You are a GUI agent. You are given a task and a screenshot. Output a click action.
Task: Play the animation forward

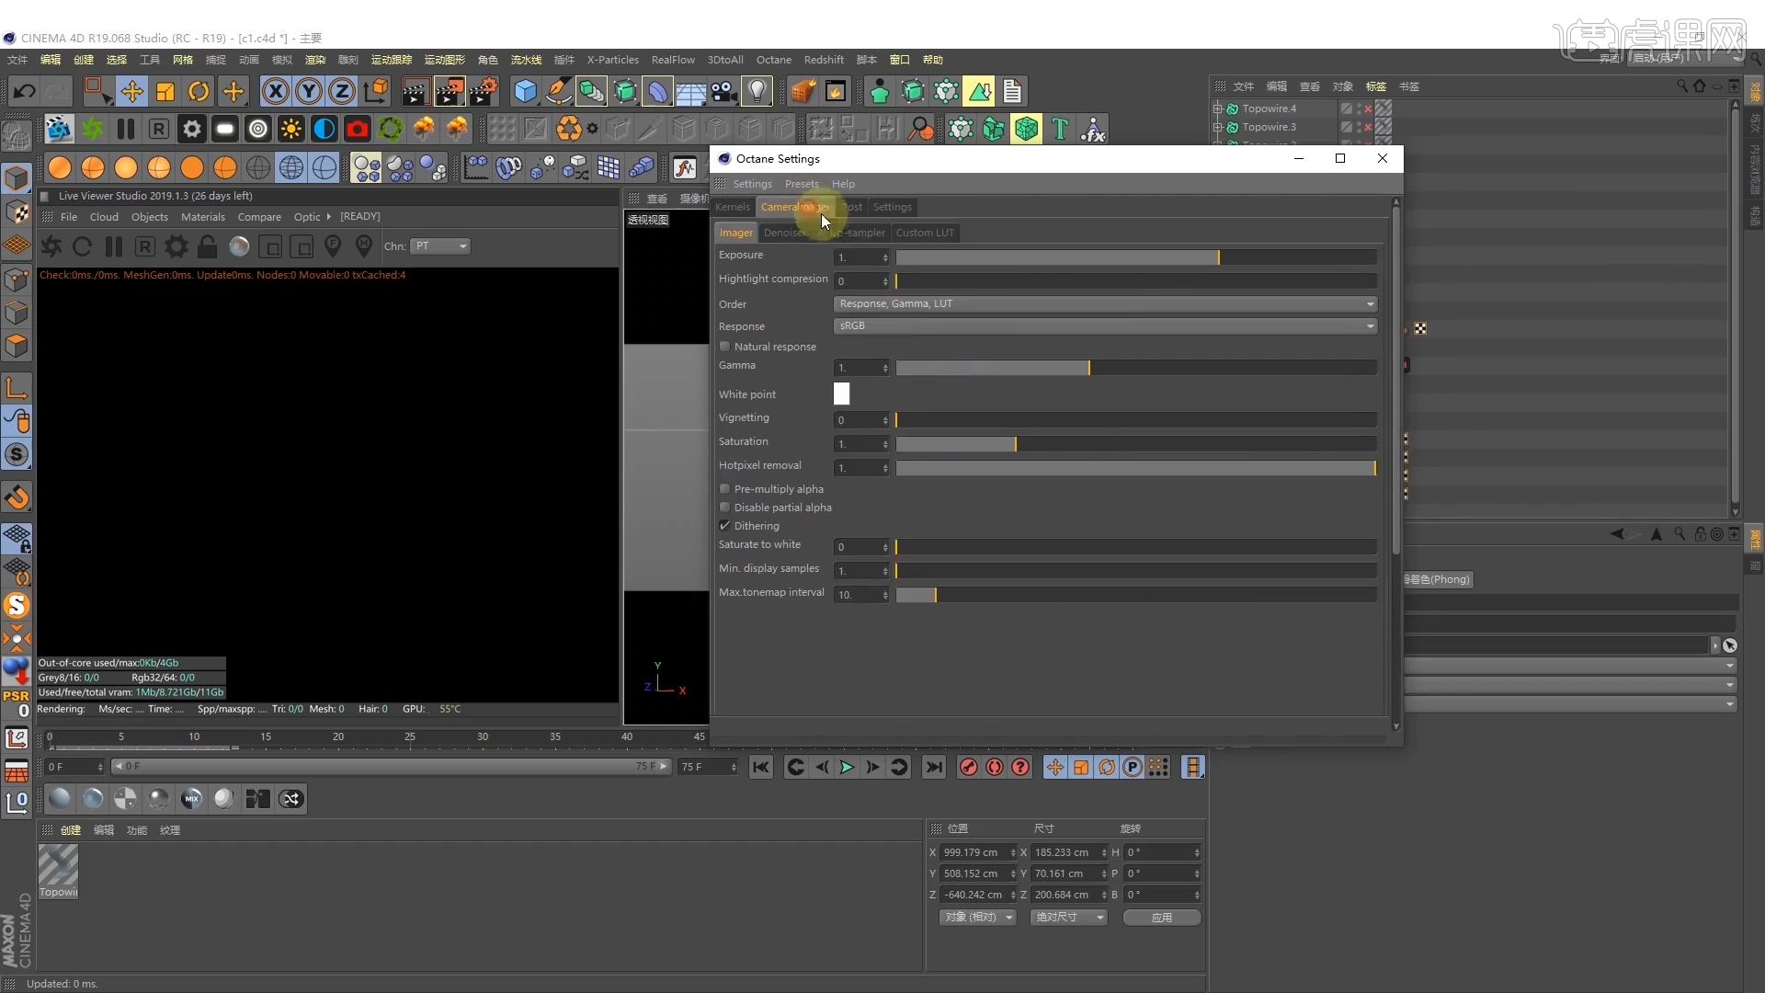pos(847,768)
